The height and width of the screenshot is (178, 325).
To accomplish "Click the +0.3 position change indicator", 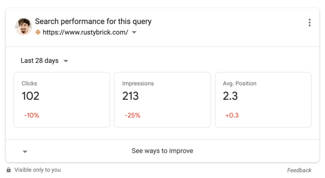I will pos(232,116).
